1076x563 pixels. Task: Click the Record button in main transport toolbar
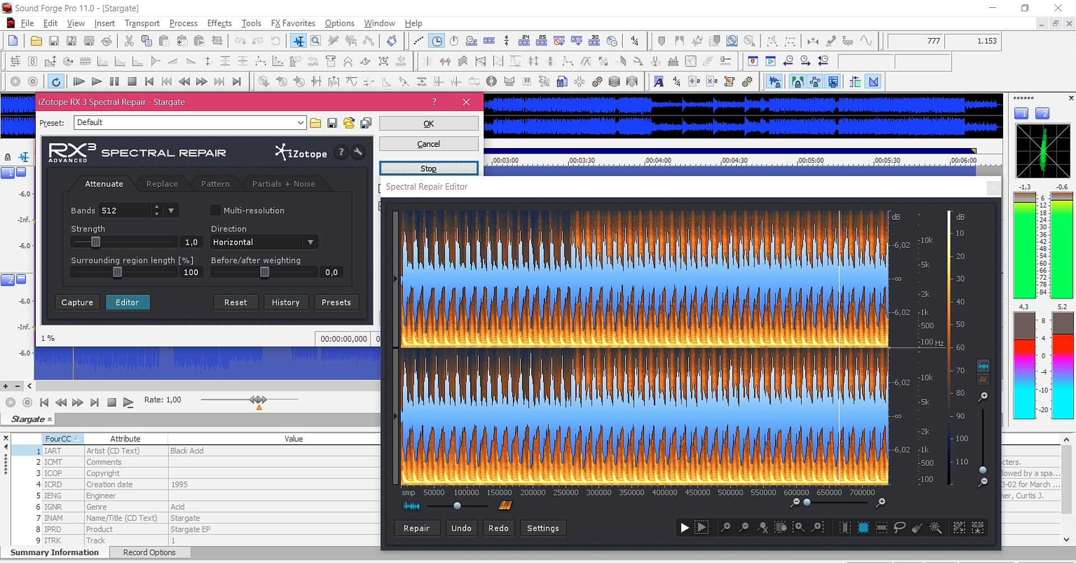pos(15,82)
